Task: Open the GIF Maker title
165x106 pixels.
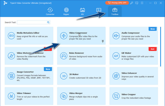Action: pos(126,53)
